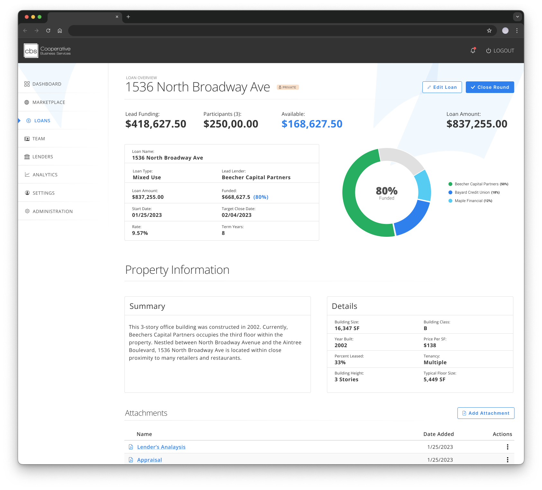Open a new browser tab with plus

coord(128,17)
